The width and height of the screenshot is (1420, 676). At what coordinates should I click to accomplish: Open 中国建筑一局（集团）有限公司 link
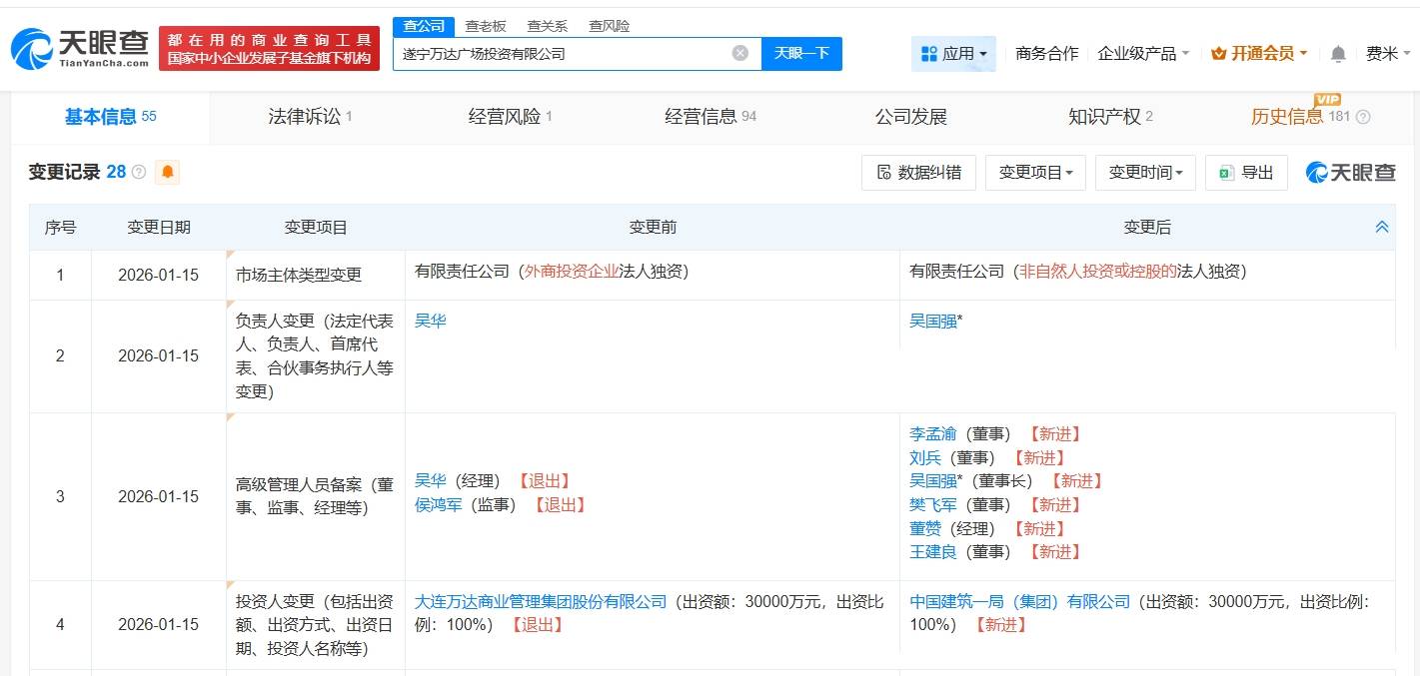(1019, 601)
